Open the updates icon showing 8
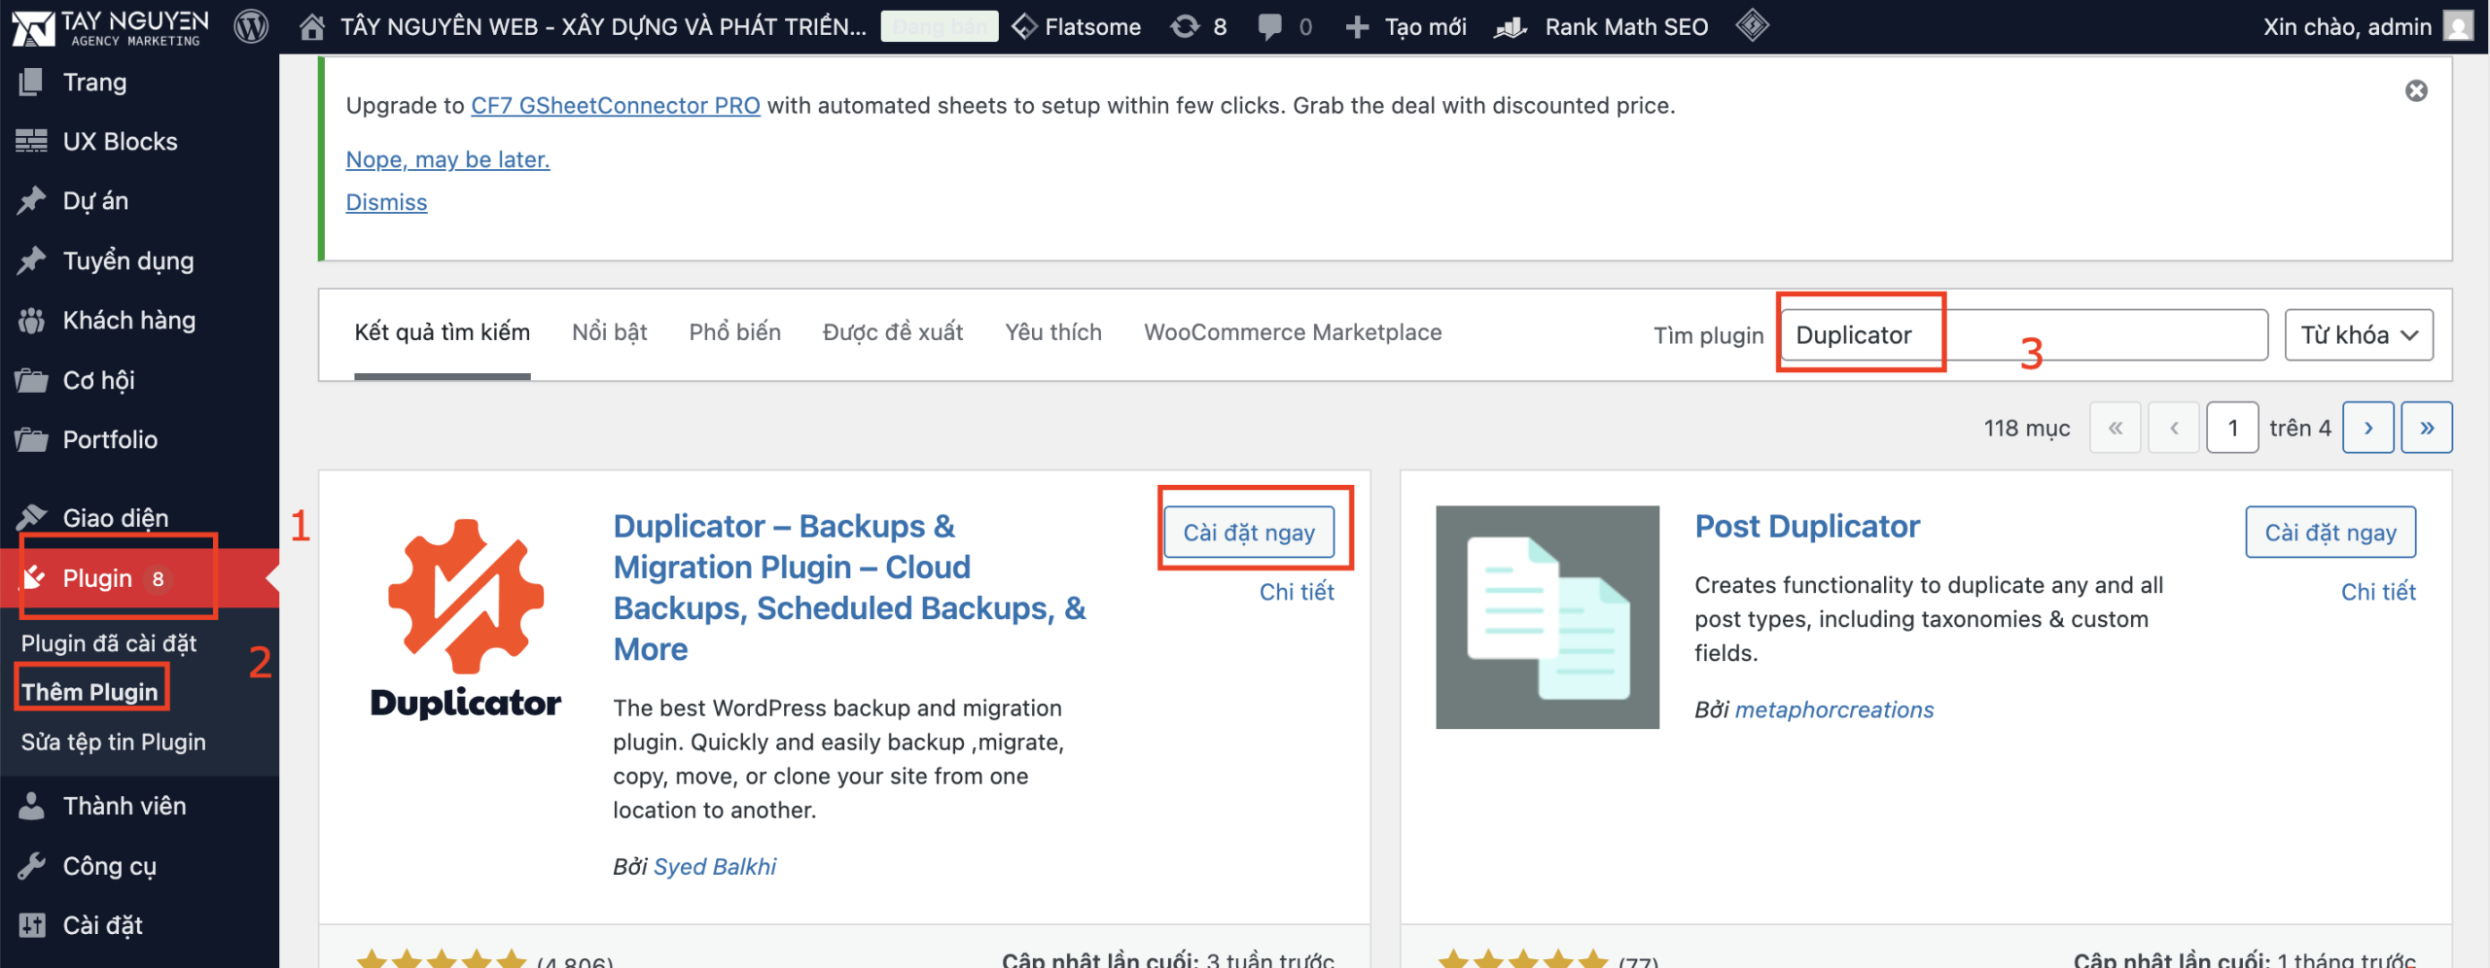This screenshot has height=968, width=2490. 1185,26
